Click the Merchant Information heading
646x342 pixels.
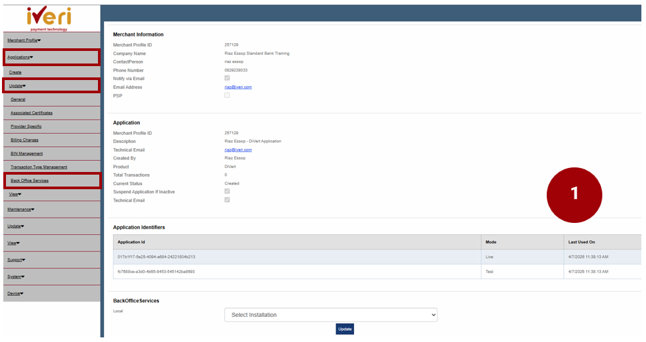(x=138, y=34)
